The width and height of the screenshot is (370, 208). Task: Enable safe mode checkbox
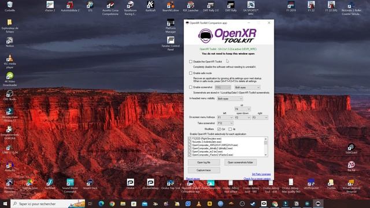coord(191,73)
